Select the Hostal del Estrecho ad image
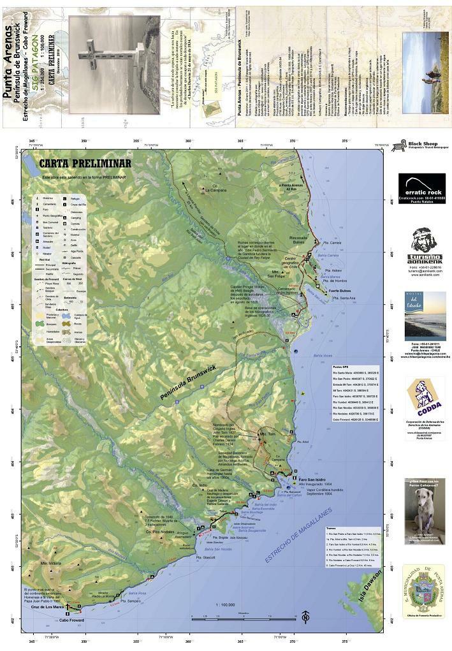Viewport: 452px width, 651px height. 425,316
